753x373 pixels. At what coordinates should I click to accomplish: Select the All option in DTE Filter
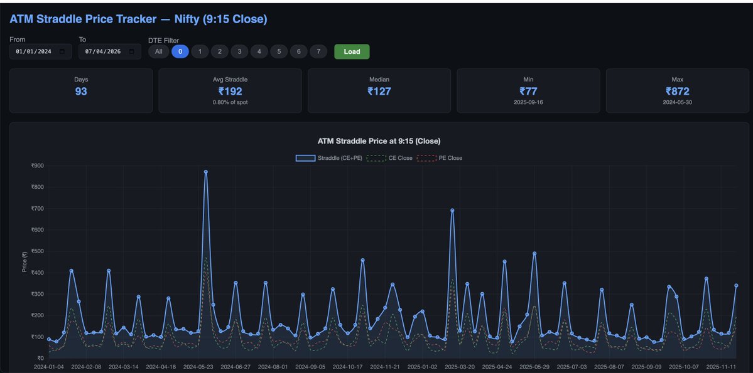pyautogui.click(x=158, y=51)
